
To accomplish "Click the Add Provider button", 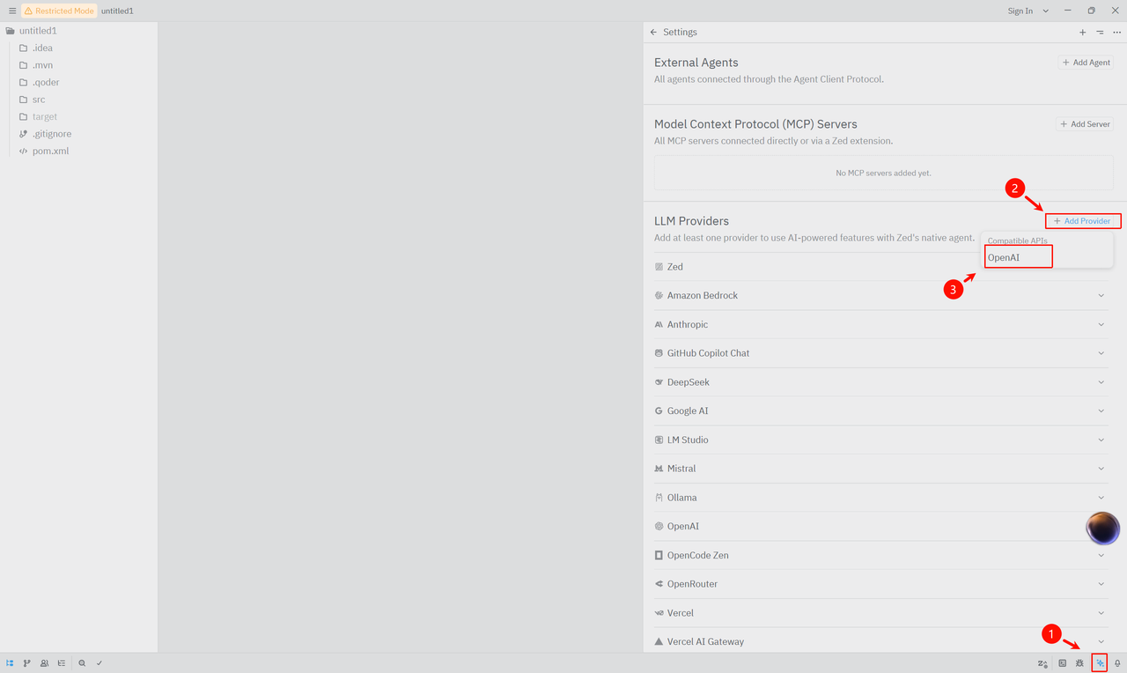I will tap(1083, 221).
